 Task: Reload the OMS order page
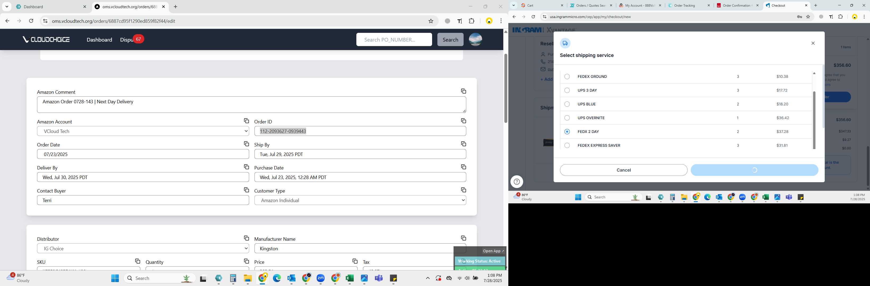31,21
